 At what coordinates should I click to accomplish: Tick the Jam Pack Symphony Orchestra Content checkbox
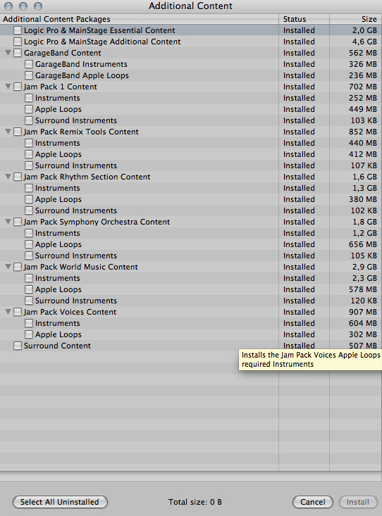[18, 222]
